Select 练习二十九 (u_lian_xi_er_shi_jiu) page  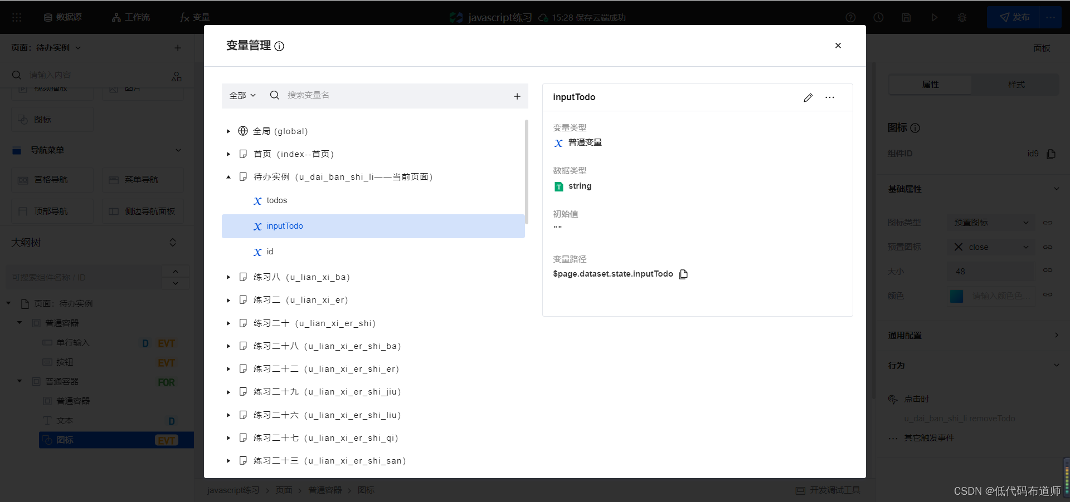pos(327,392)
